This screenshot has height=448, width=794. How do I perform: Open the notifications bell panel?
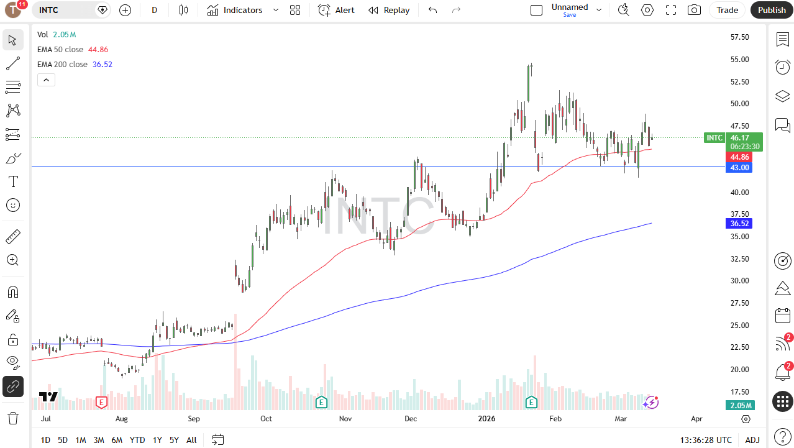tap(782, 372)
